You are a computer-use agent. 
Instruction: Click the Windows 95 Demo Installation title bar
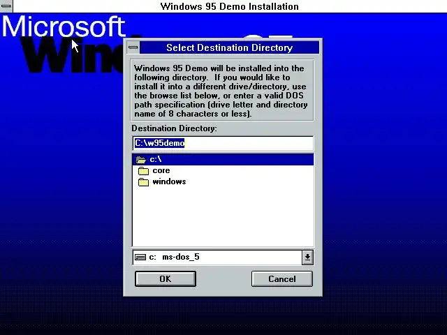click(230, 6)
